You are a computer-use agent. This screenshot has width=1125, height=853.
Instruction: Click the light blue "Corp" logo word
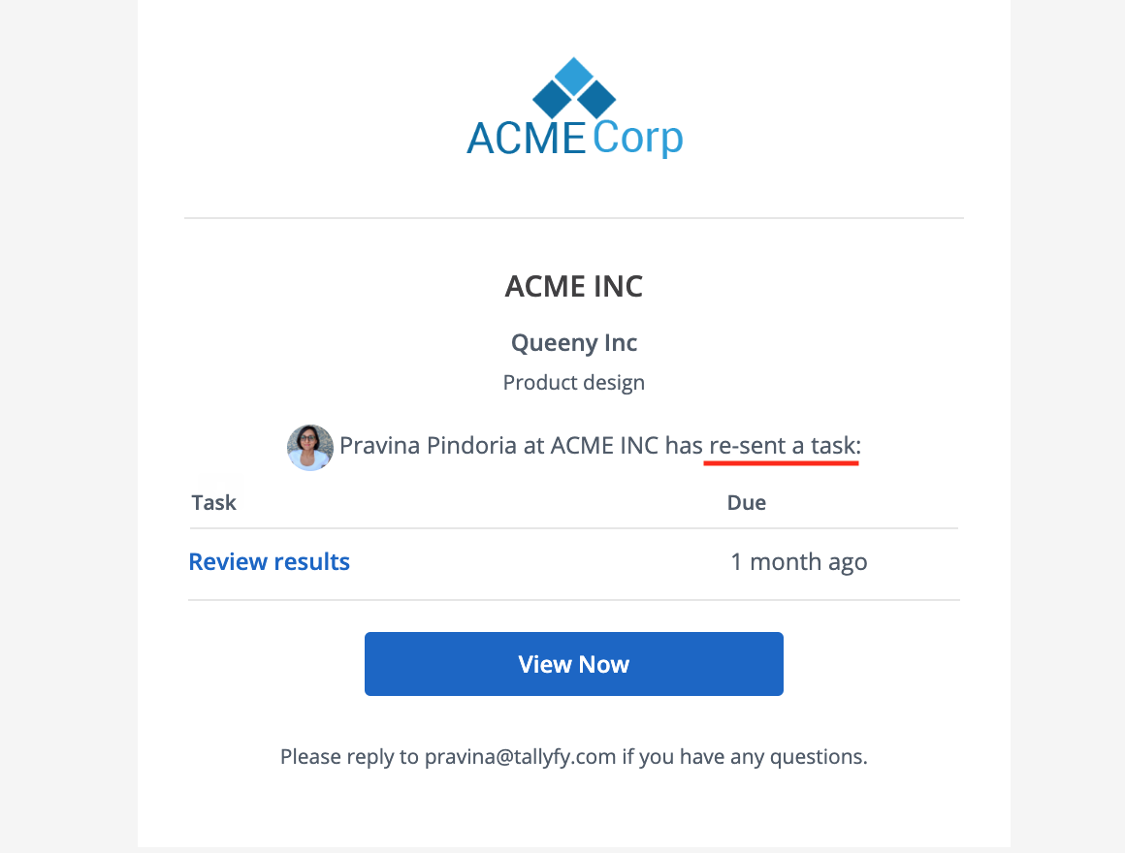(x=638, y=139)
